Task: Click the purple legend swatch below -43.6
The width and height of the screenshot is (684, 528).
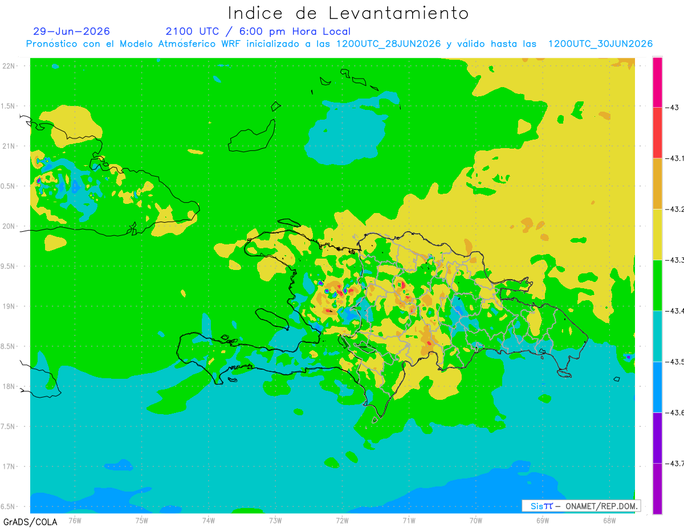Action: tap(657, 437)
